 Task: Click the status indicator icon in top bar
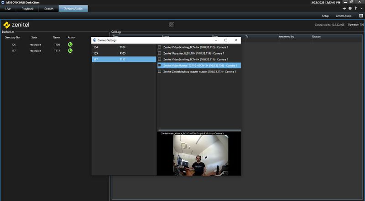pyautogui.click(x=344, y=9)
